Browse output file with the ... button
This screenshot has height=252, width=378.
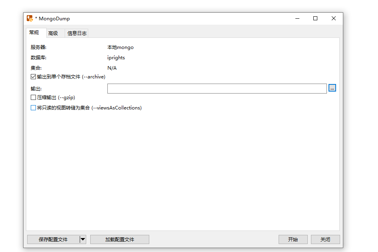coord(332,88)
